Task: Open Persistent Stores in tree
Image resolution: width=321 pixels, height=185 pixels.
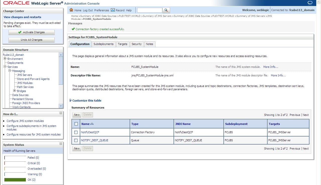Action: tap(23, 99)
